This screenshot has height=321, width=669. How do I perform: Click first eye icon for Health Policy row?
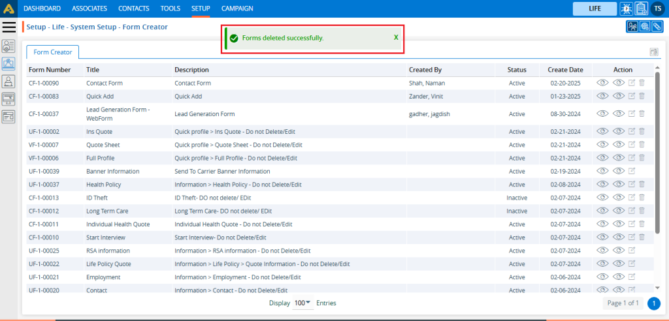click(x=602, y=184)
